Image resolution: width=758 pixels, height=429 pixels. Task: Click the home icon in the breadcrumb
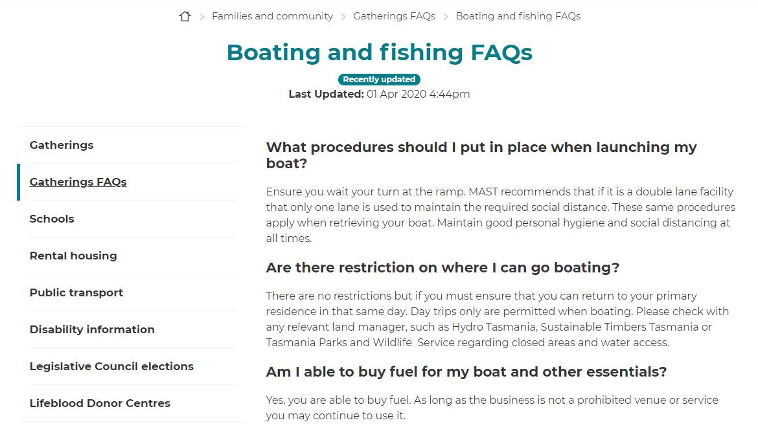point(185,17)
